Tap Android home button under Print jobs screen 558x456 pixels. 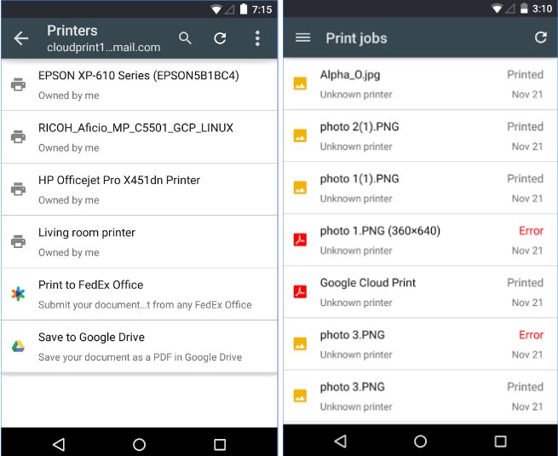(x=420, y=442)
